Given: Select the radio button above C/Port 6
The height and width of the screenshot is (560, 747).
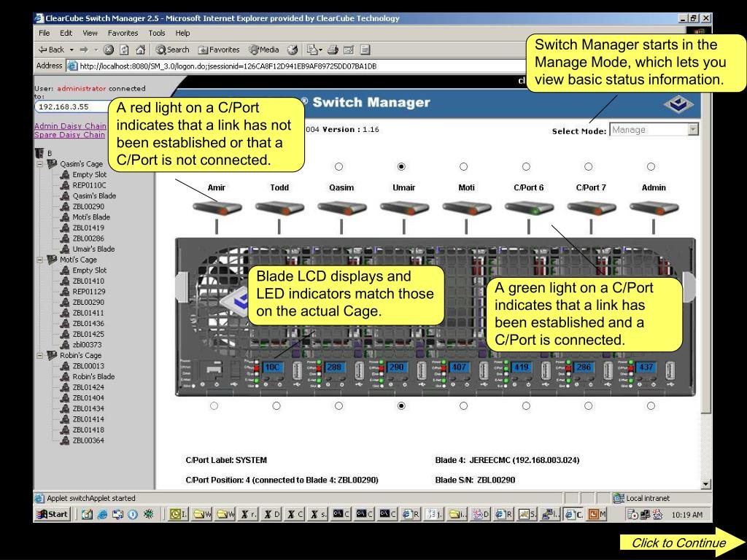Looking at the screenshot, I should (x=526, y=167).
